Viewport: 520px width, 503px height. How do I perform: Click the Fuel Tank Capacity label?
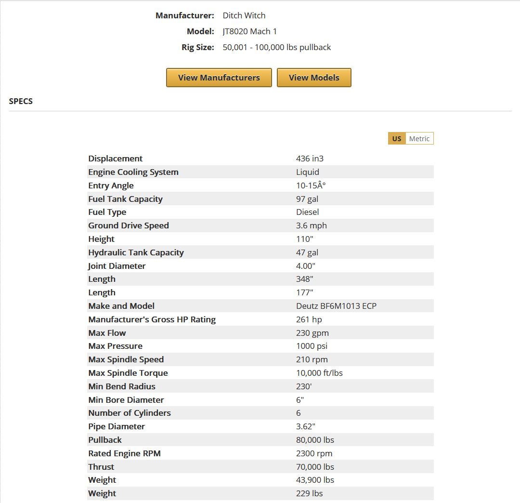pos(125,199)
